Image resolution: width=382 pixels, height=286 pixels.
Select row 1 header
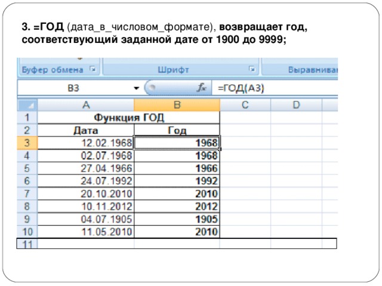pos(27,118)
